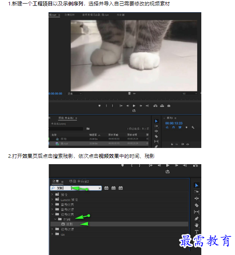
Task: Toggle Snap magnet icon in timeline
Action: tap(173, 128)
